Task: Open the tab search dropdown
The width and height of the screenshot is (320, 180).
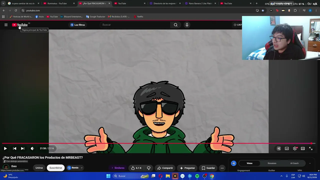Action: point(3,3)
